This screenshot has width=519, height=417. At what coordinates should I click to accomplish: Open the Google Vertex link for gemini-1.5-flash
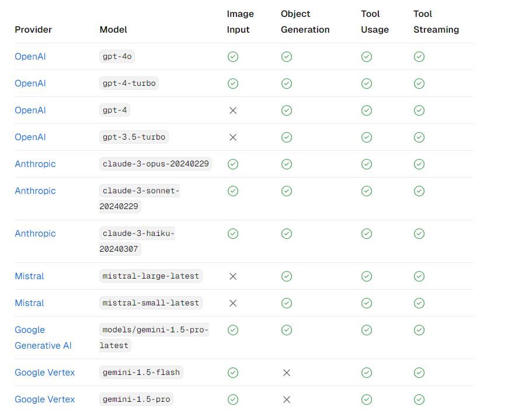click(45, 373)
